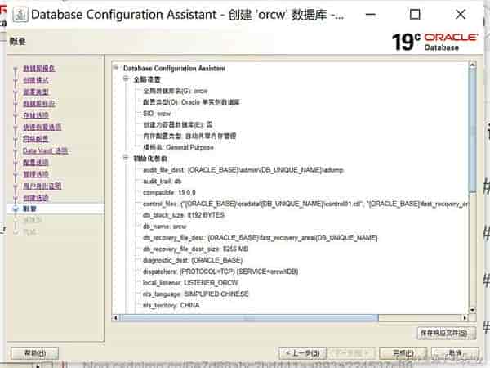Viewport: 490px width, 368px height.
Task: Switch to the 网络配置 step
Action: click(35, 139)
